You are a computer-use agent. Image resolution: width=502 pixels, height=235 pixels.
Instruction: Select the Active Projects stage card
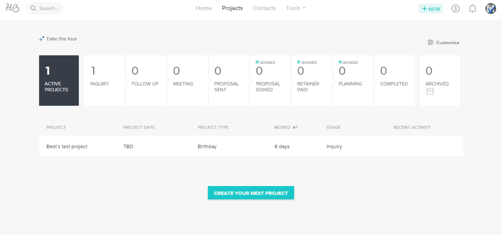point(59,80)
